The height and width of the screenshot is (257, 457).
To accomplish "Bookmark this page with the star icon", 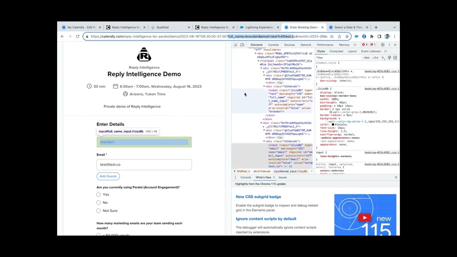I will point(347,36).
